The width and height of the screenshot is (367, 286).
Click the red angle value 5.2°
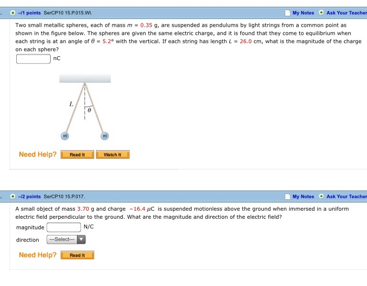pyautogui.click(x=108, y=41)
